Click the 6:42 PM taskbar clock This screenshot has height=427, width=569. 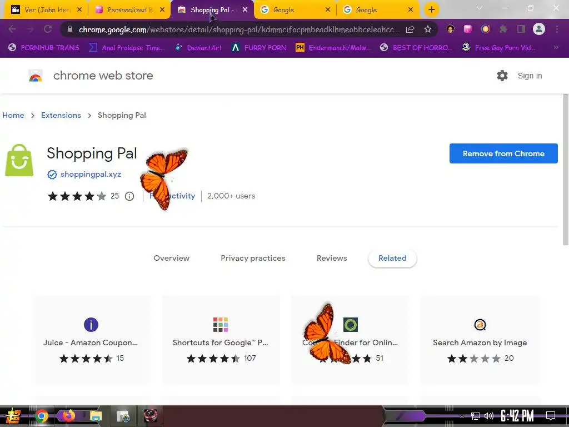coord(517,415)
